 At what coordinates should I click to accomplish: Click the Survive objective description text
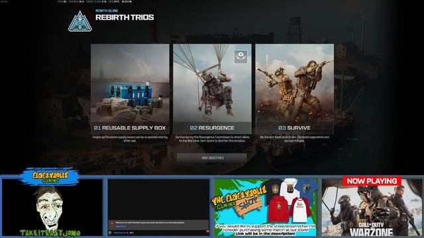click(294, 139)
